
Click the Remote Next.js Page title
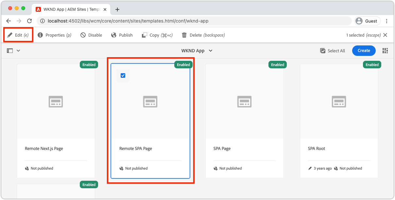(44, 148)
